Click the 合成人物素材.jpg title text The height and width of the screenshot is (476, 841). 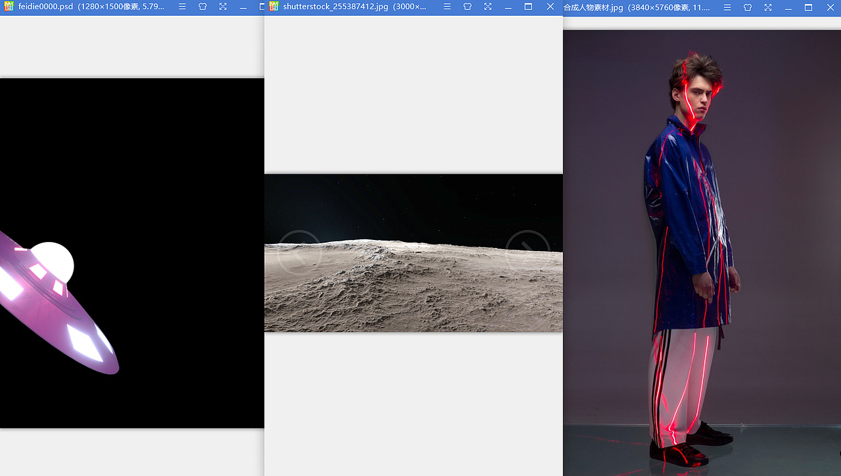click(x=637, y=7)
